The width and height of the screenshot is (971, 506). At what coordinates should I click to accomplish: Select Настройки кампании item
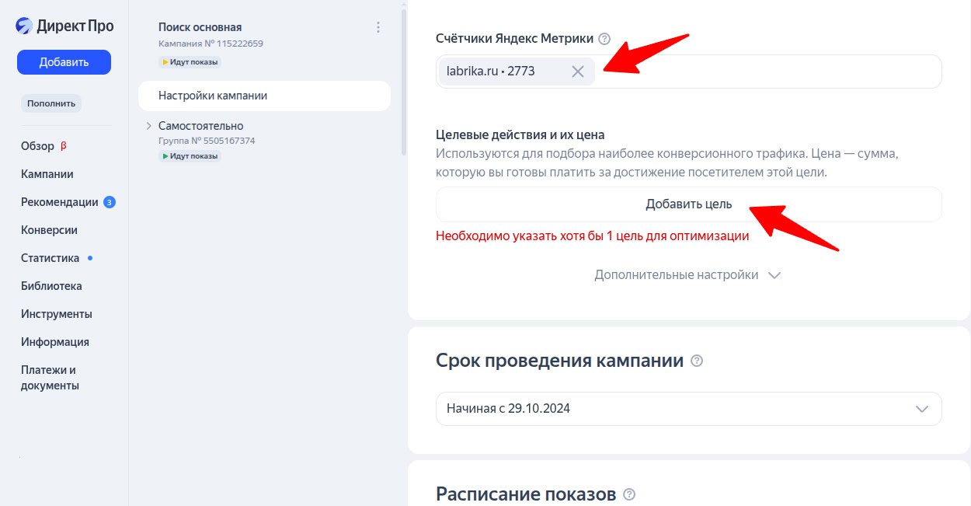click(x=264, y=96)
